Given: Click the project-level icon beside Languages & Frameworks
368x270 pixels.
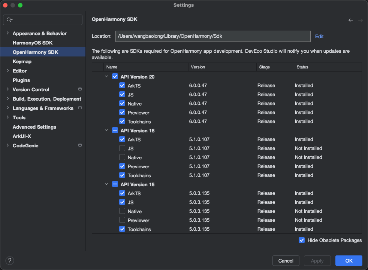Looking at the screenshot, I should coord(80,108).
